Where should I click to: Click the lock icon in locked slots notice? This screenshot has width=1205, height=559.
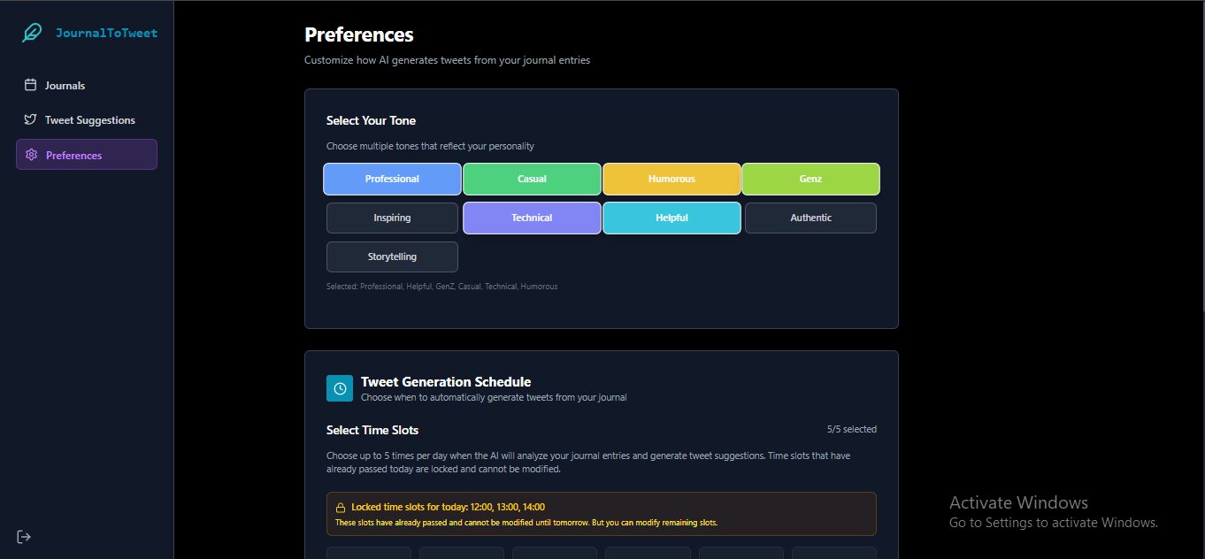coord(340,508)
